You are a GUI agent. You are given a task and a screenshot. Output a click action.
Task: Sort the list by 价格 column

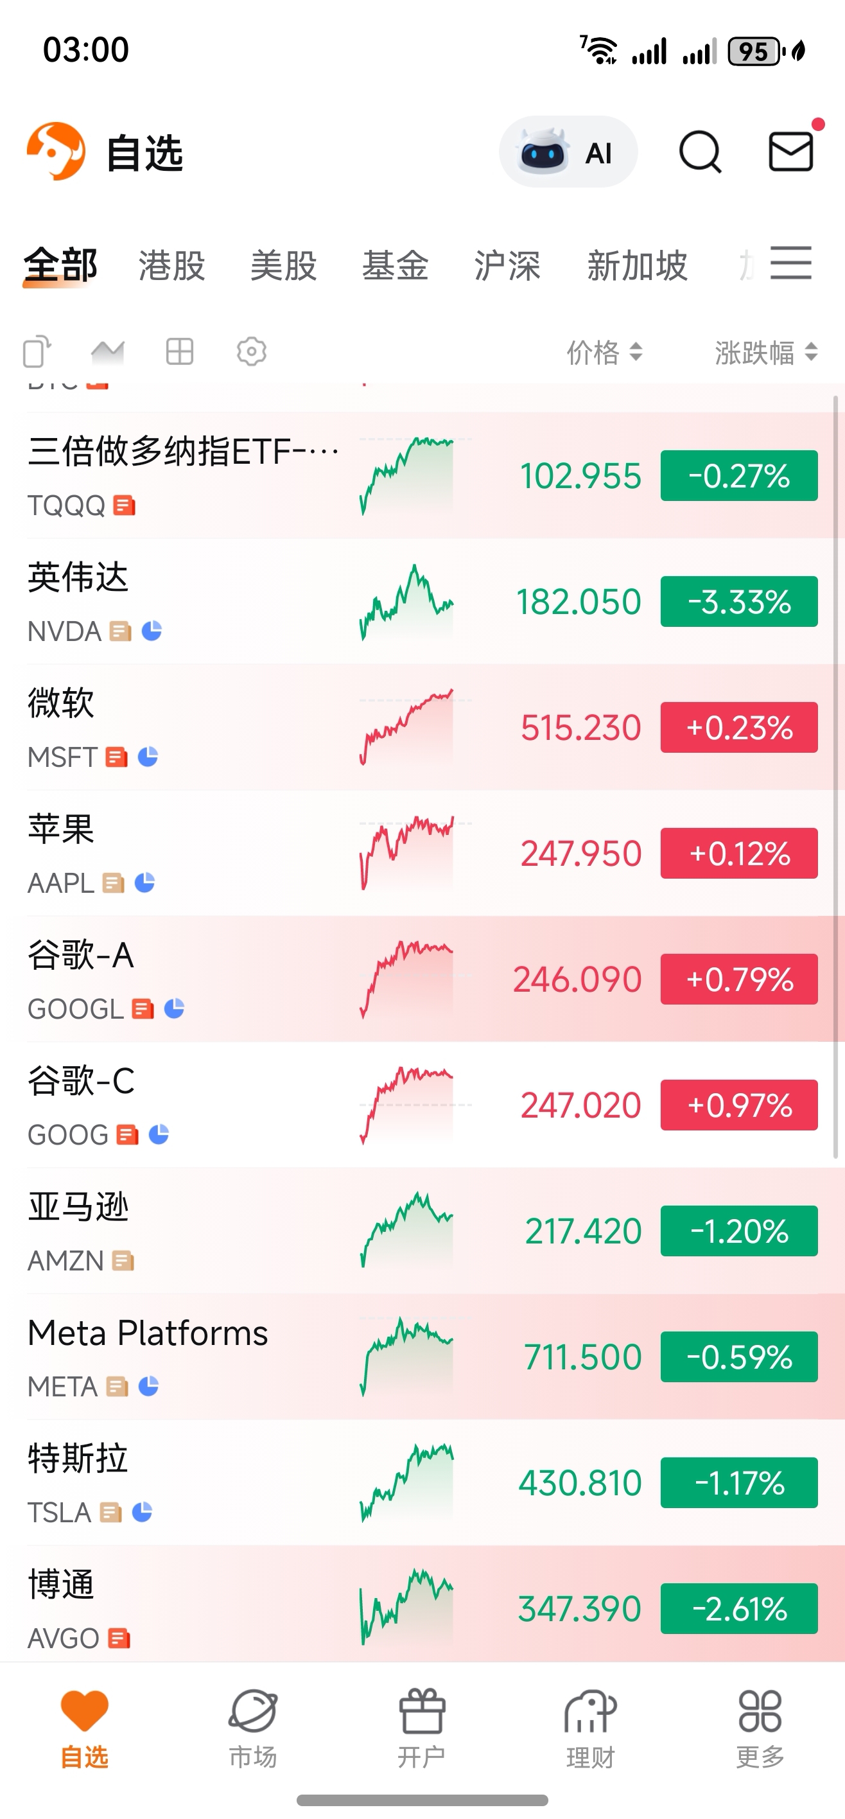tap(604, 351)
